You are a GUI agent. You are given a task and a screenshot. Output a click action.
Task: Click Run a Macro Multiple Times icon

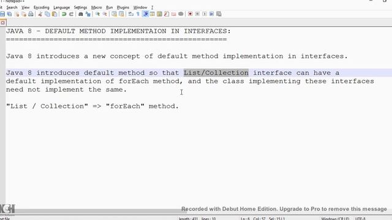pos(211,14)
